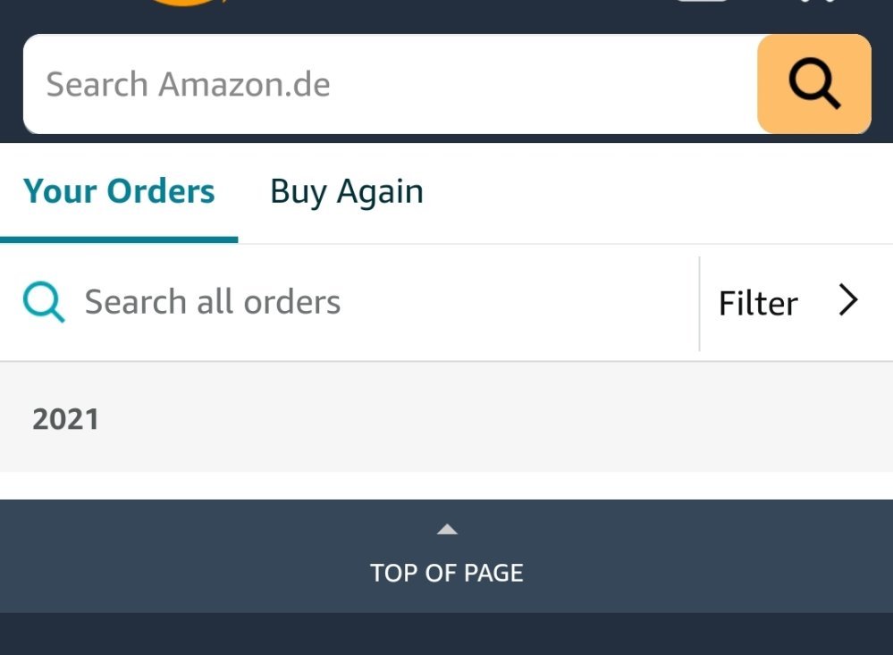Click the Filter label text
This screenshot has height=655, width=893.
coord(758,304)
